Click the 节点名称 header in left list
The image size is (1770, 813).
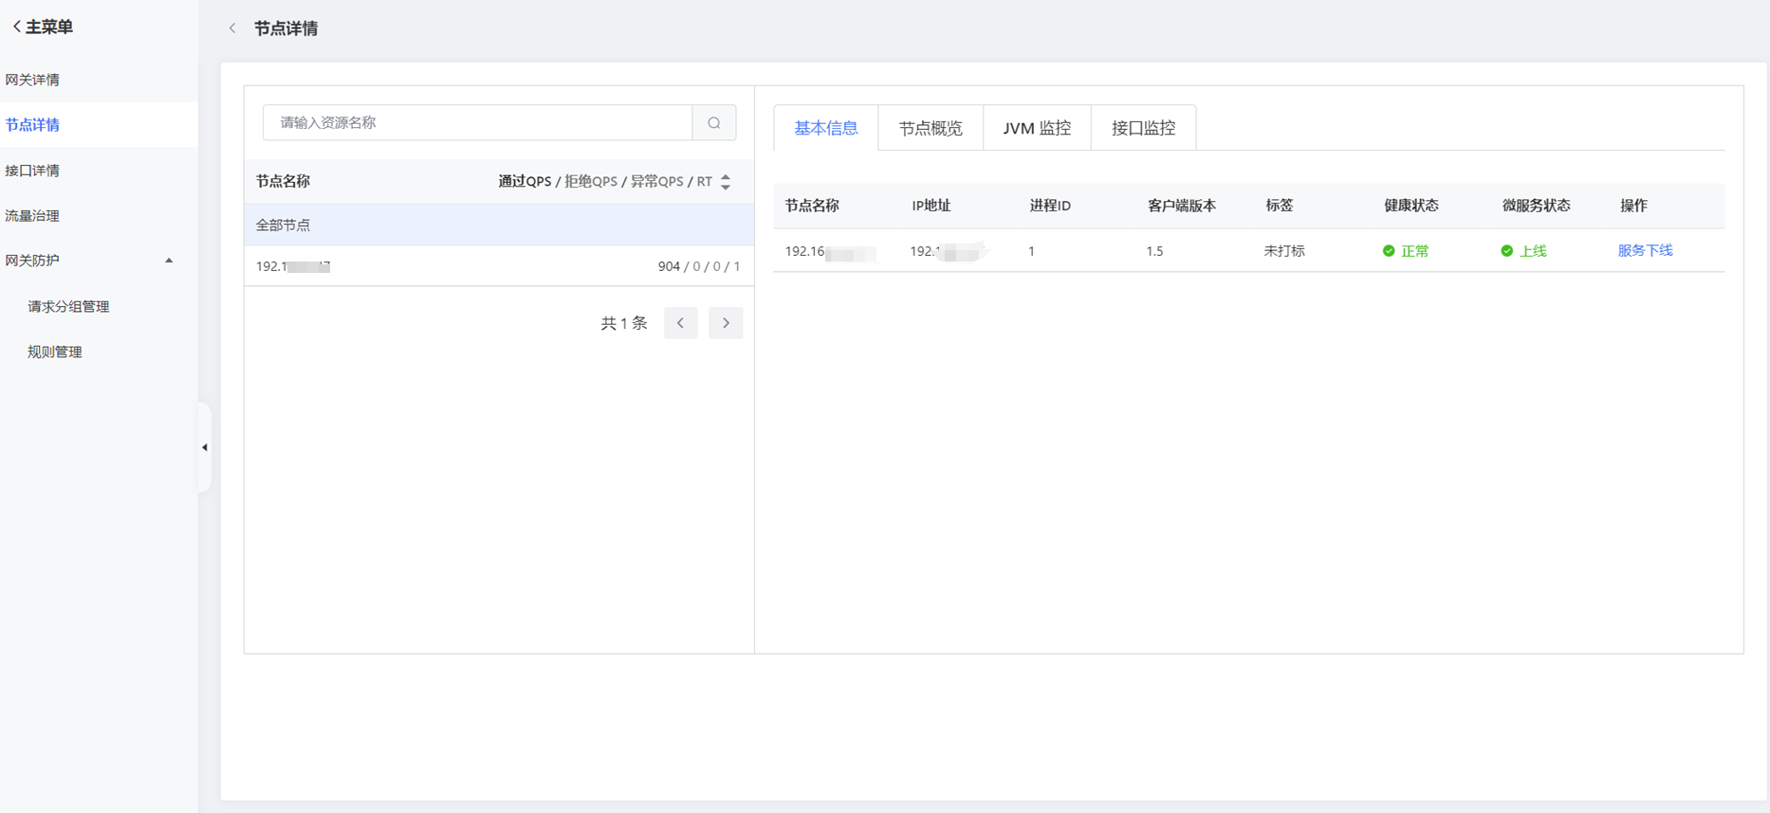283,181
